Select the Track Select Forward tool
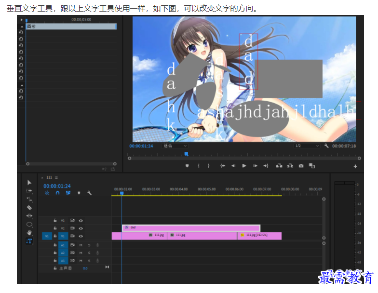 pos(29,191)
